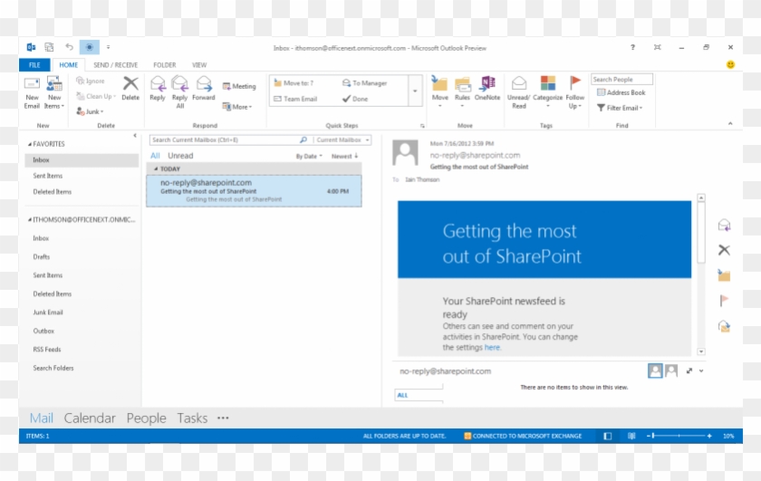Switch to Reading view in status bar

[631, 436]
